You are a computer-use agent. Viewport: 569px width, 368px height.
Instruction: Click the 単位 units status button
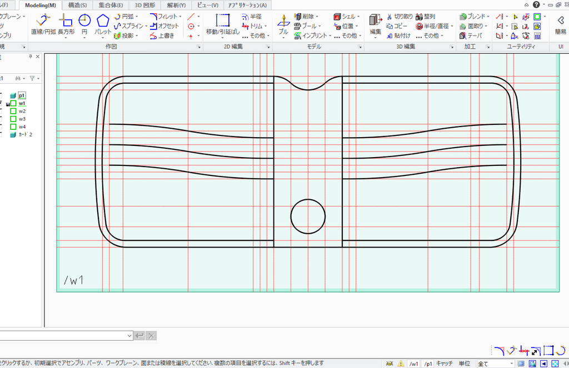(465, 364)
